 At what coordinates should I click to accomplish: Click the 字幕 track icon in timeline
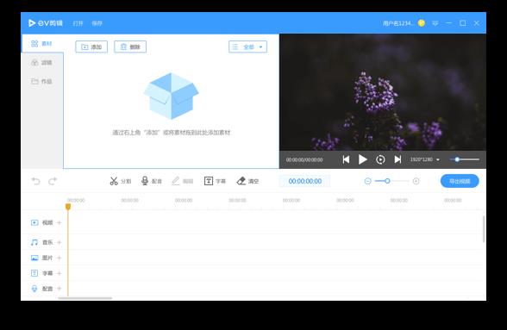click(34, 273)
